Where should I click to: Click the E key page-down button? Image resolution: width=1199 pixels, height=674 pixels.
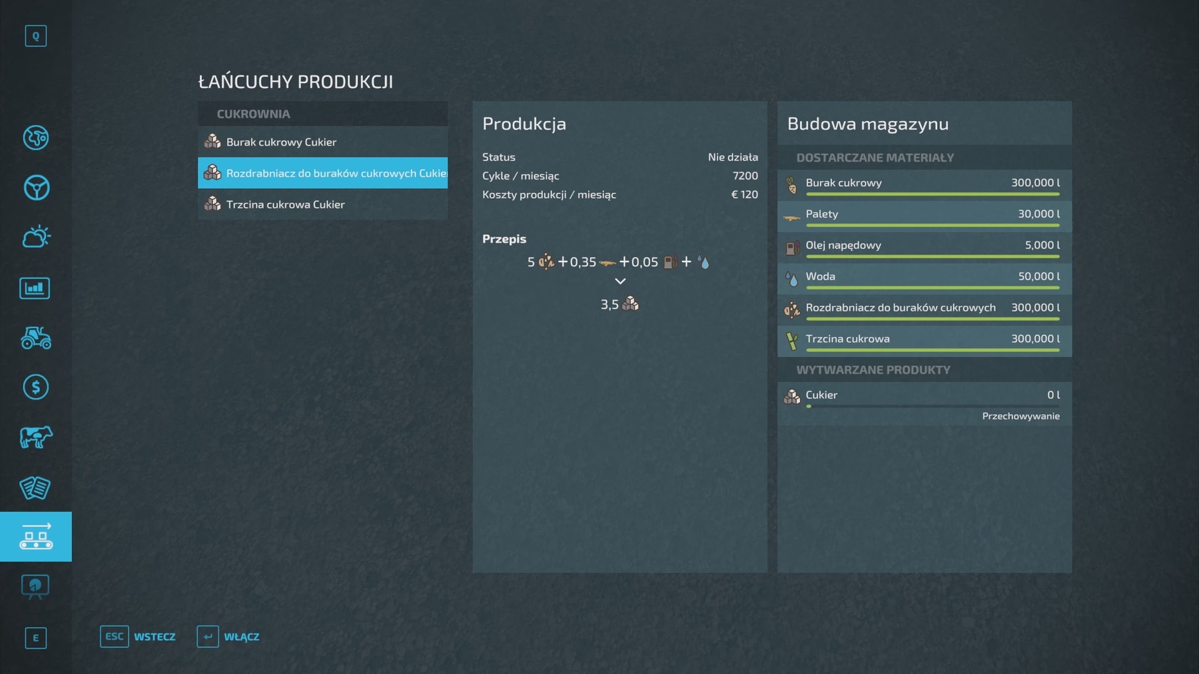pos(36,638)
